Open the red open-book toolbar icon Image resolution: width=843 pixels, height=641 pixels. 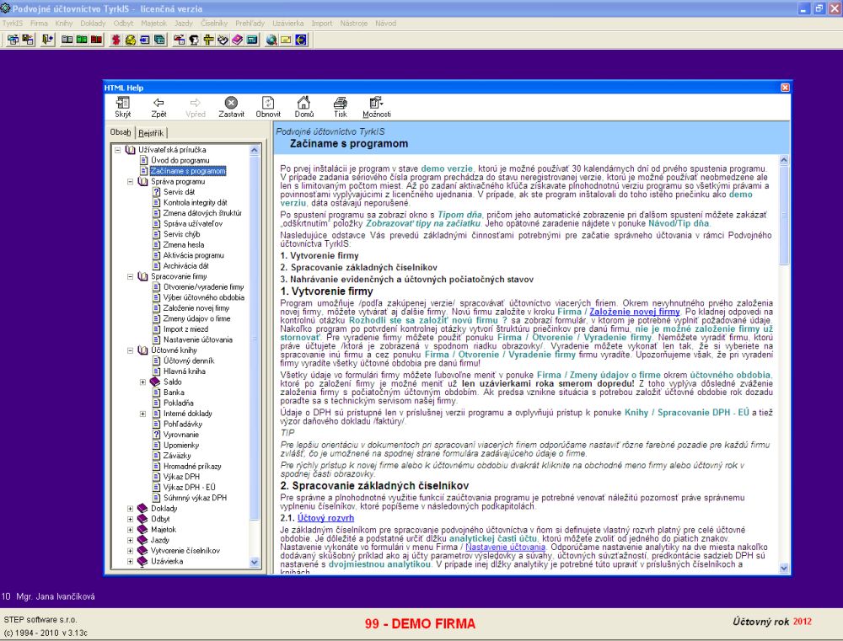(x=96, y=40)
